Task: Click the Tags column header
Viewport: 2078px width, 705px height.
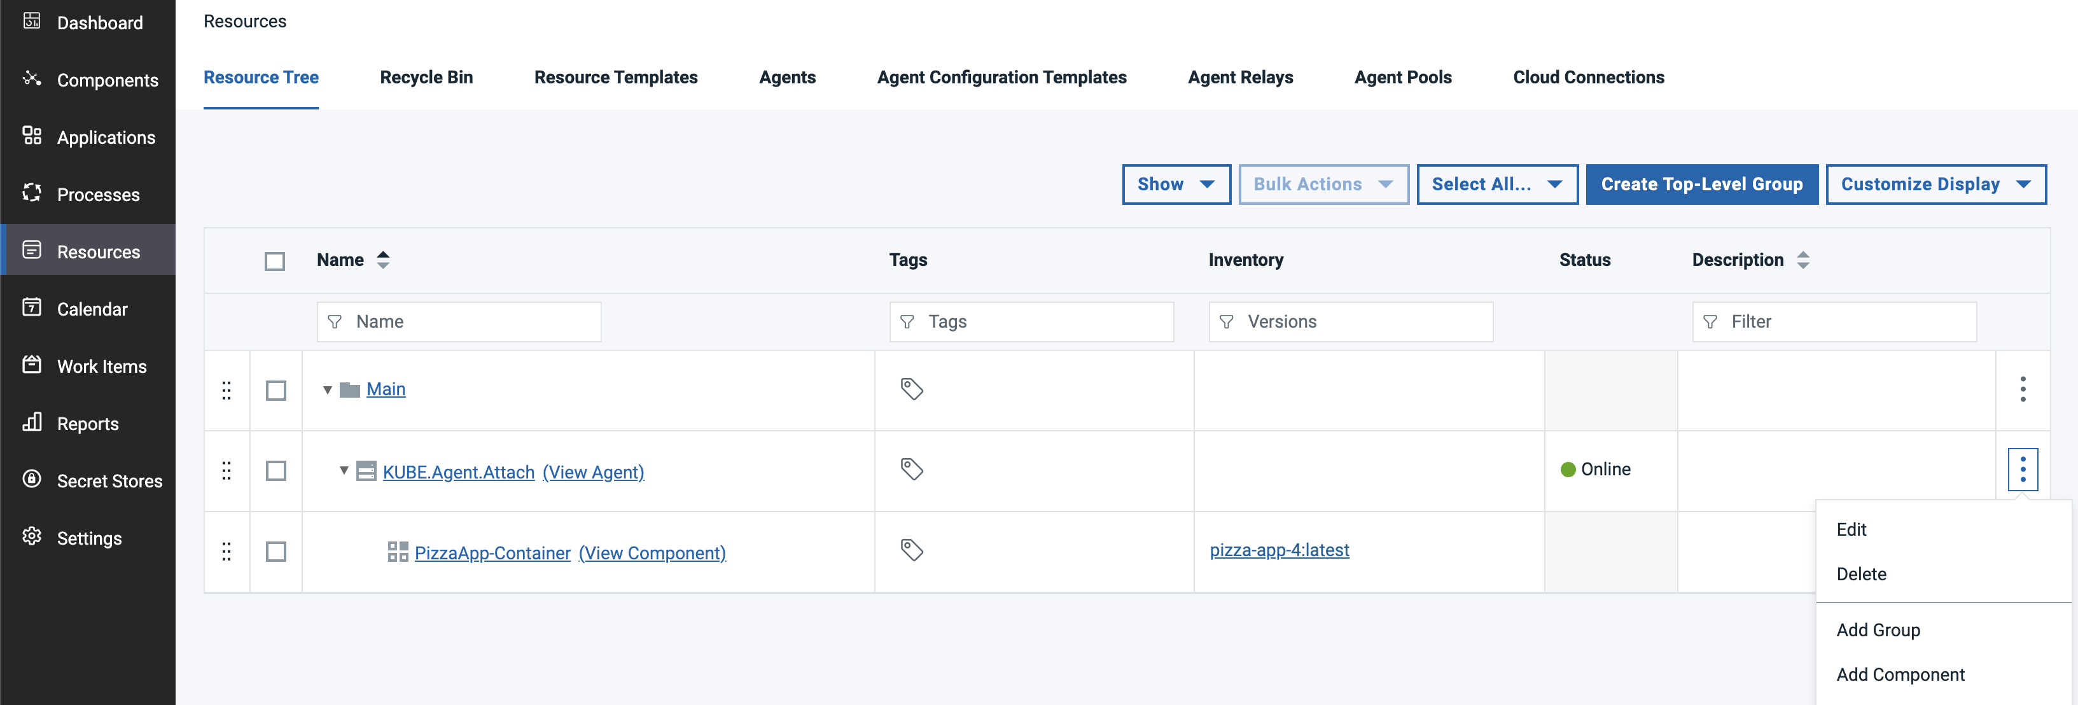Action: click(907, 260)
